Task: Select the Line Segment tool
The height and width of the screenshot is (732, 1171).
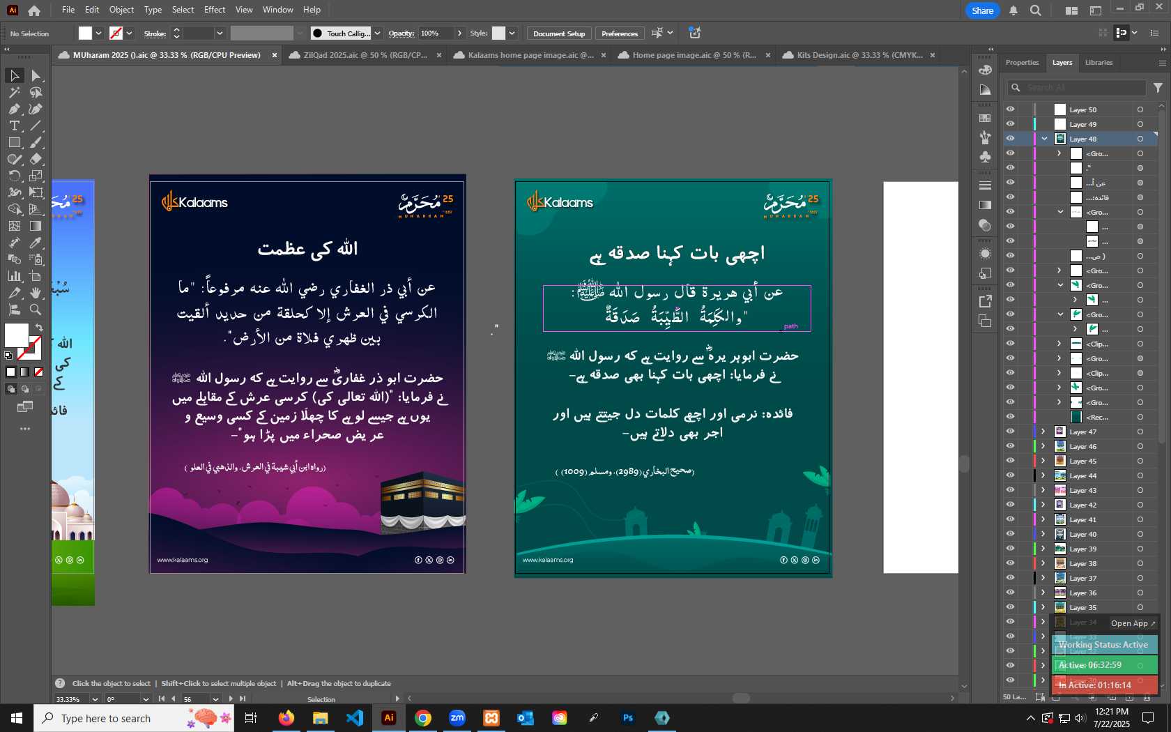Action: tap(36, 125)
